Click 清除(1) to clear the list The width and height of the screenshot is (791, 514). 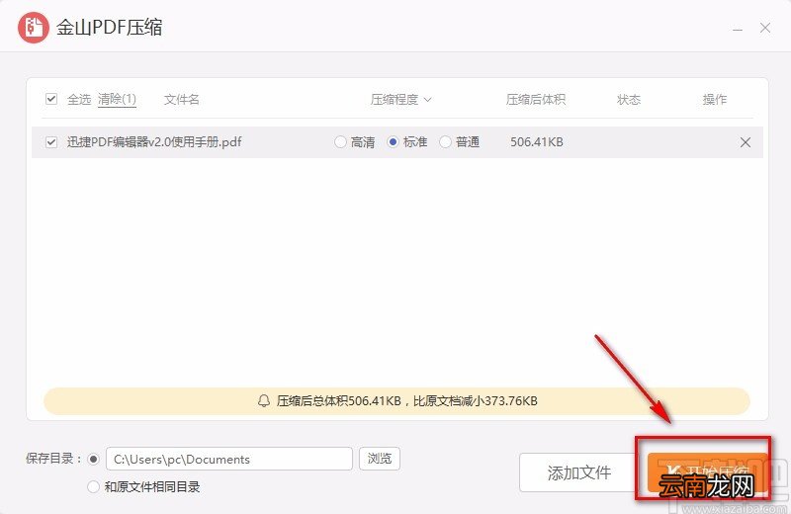[x=117, y=99]
